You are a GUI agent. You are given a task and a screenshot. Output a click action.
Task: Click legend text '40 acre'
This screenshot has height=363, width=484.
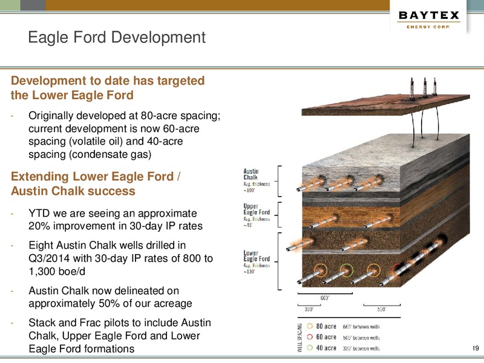click(326, 348)
